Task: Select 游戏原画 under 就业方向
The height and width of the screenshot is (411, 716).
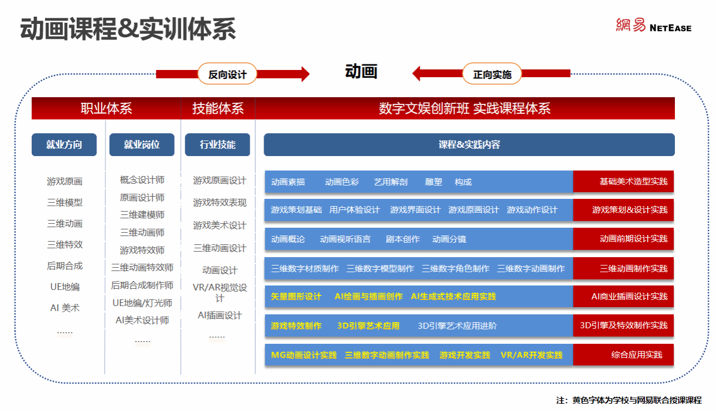Action: coord(64,182)
